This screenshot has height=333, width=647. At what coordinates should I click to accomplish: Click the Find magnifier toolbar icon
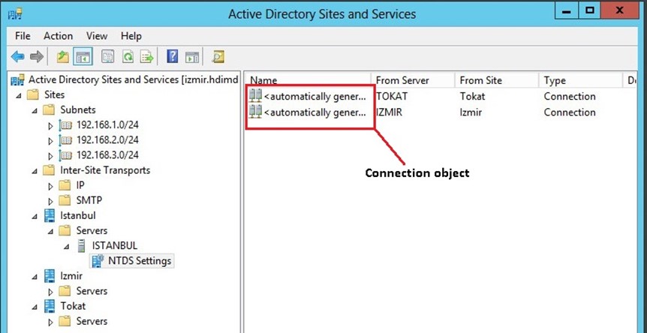click(x=218, y=56)
